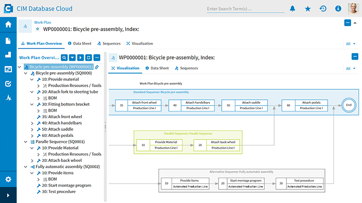Go to Home in left sidebar
Screen dimensions: 362x203
[8, 25]
